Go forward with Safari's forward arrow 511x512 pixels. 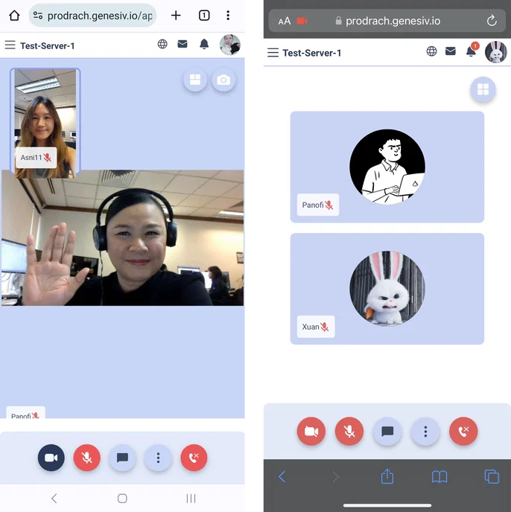tap(335, 477)
